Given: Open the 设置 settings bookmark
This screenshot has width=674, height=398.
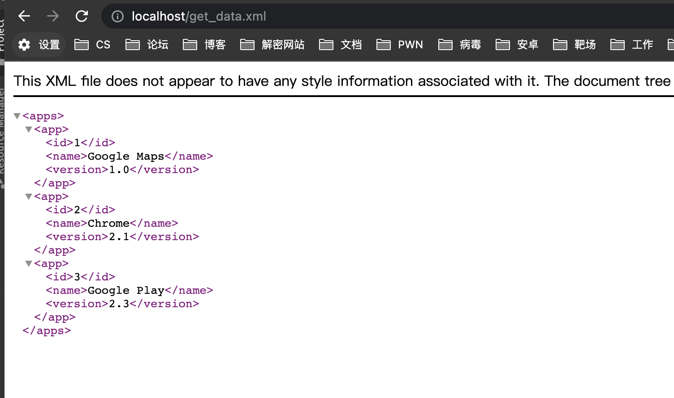Looking at the screenshot, I should (x=39, y=45).
